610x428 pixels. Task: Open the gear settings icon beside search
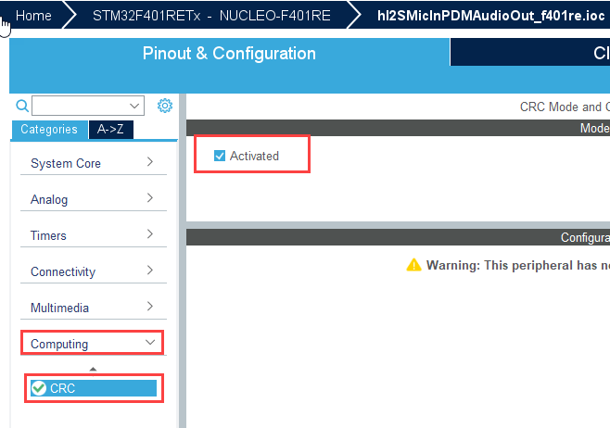click(x=165, y=106)
